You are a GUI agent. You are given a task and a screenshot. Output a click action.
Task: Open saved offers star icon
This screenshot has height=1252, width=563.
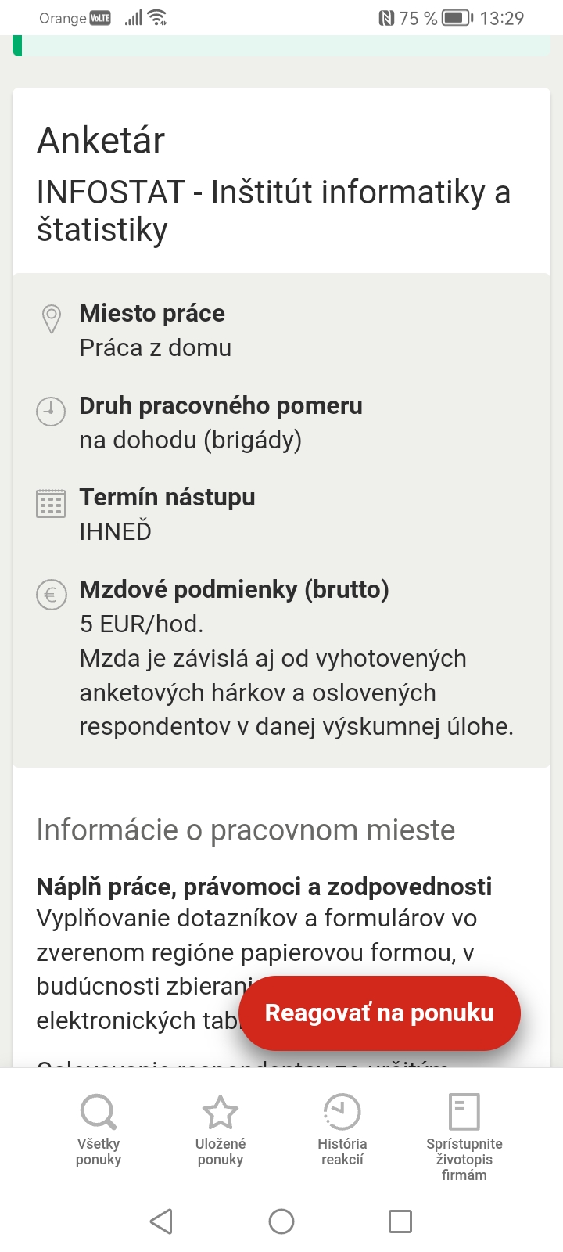point(221,1111)
